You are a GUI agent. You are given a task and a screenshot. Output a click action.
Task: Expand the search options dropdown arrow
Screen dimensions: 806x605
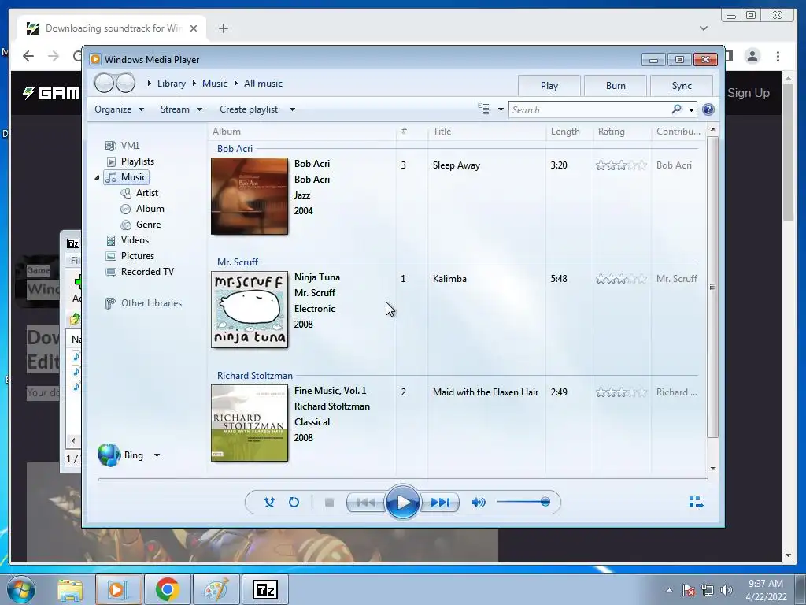coord(691,109)
